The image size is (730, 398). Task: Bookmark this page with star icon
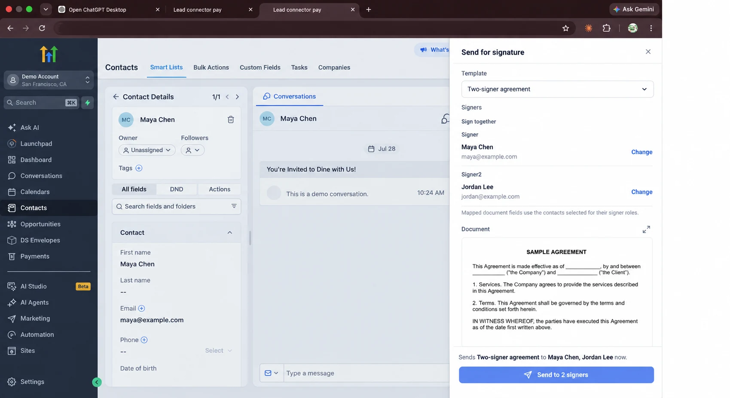[565, 28]
